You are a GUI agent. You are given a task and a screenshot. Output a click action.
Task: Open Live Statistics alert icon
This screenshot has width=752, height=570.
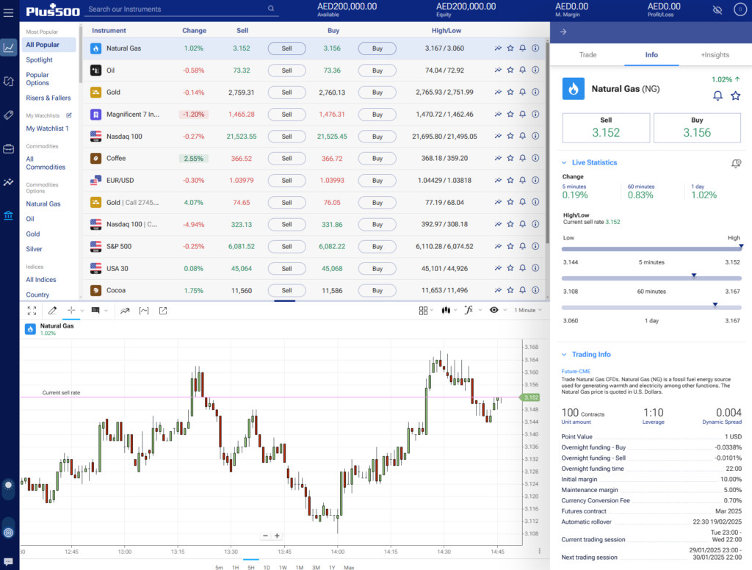tap(736, 164)
